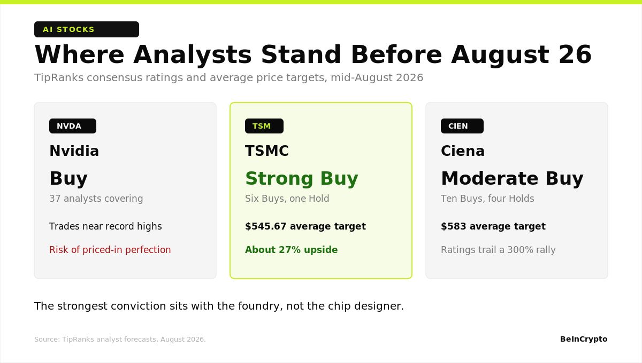Click Risk of priced-in perfection text
Screen dimensions: 642x363
click(110, 250)
